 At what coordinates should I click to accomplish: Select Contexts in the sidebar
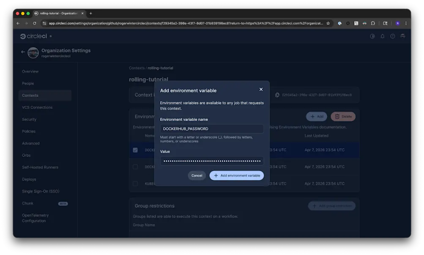(x=31, y=95)
